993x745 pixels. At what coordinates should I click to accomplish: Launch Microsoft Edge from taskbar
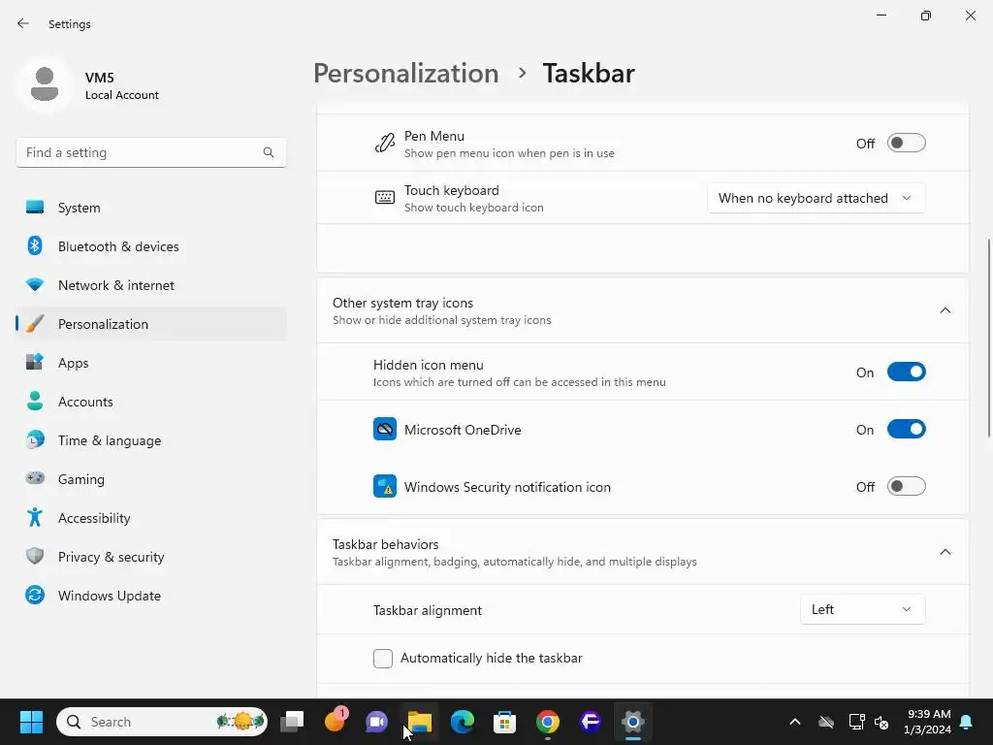click(x=463, y=722)
